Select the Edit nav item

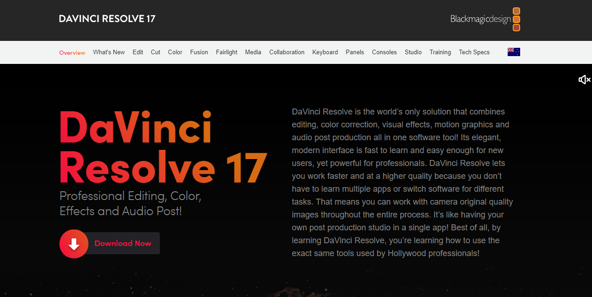coord(138,52)
